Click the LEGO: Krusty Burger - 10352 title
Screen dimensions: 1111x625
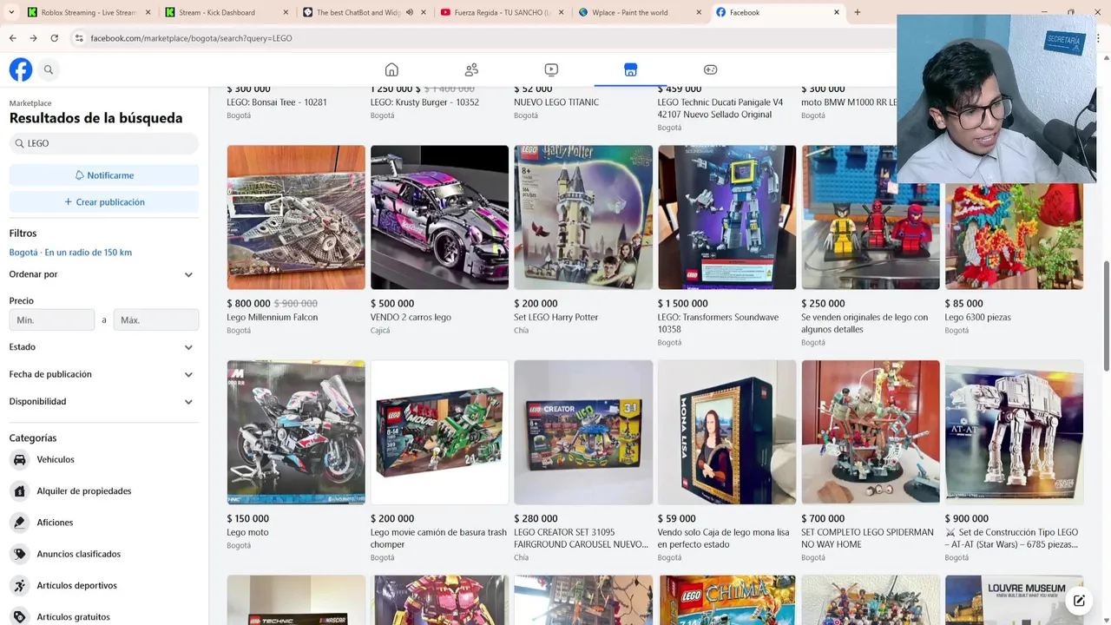click(424, 102)
